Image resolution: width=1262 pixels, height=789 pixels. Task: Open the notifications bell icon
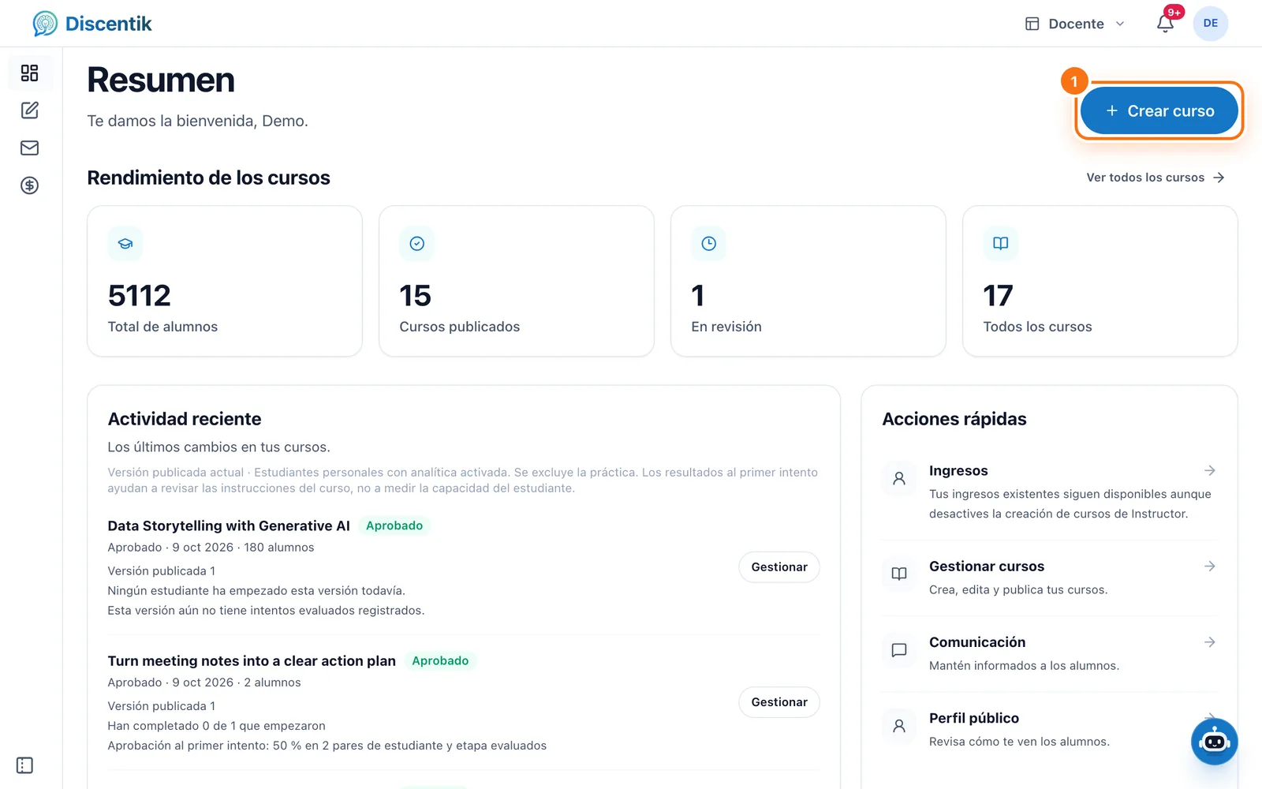click(1166, 24)
